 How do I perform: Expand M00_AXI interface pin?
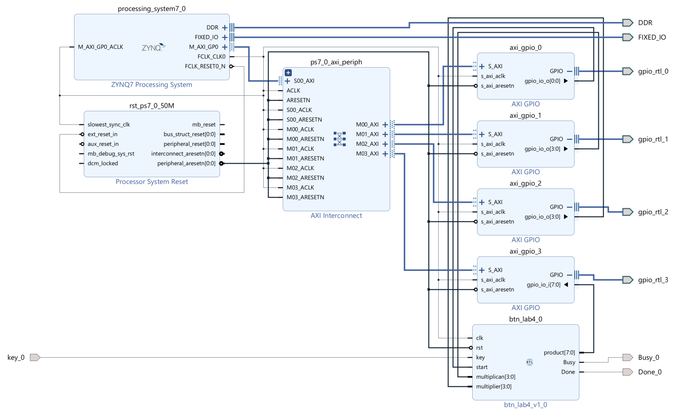[385, 125]
